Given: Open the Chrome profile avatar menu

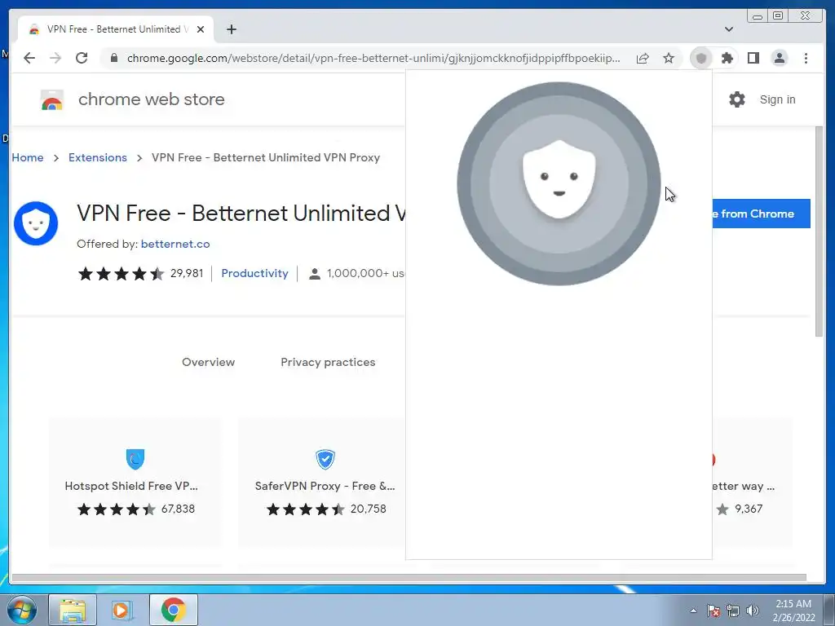Looking at the screenshot, I should 779,58.
